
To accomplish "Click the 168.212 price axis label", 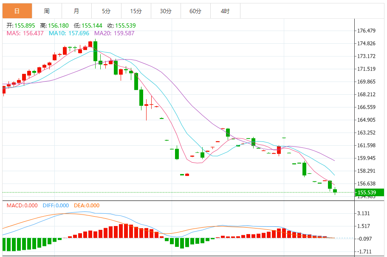I will [366, 95].
